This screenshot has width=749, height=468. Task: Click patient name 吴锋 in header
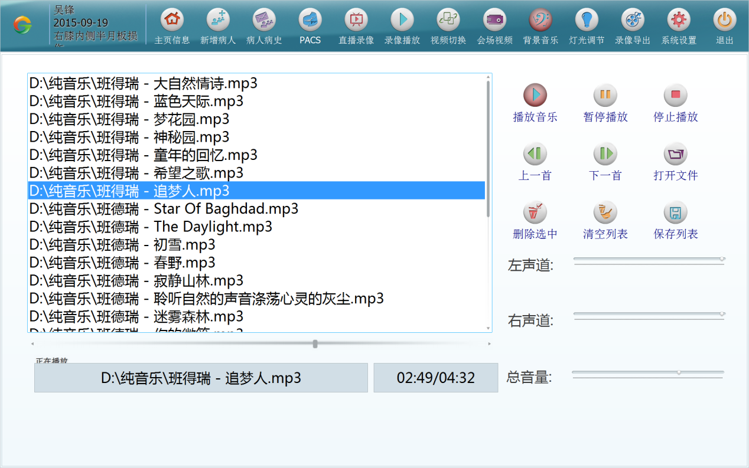click(x=64, y=10)
